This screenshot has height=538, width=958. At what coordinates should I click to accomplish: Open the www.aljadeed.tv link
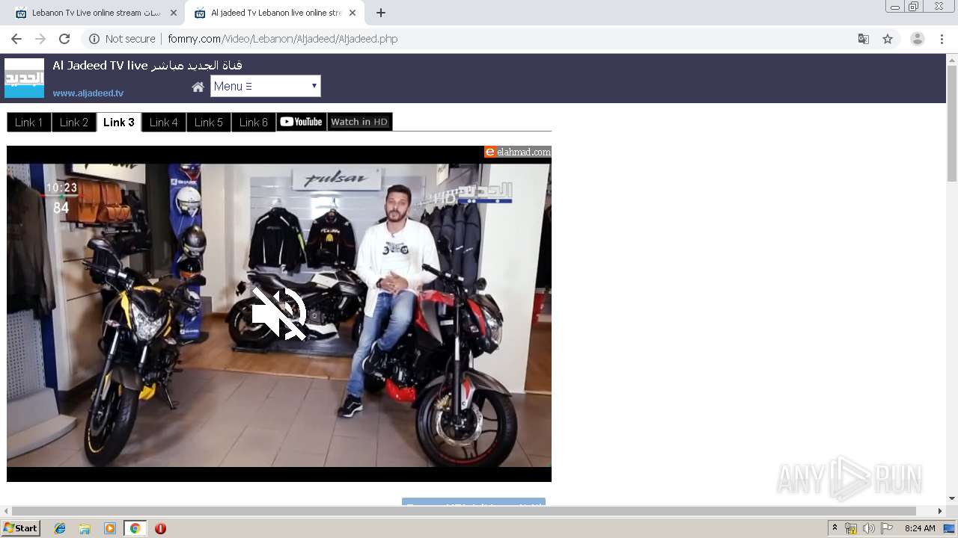click(x=88, y=93)
